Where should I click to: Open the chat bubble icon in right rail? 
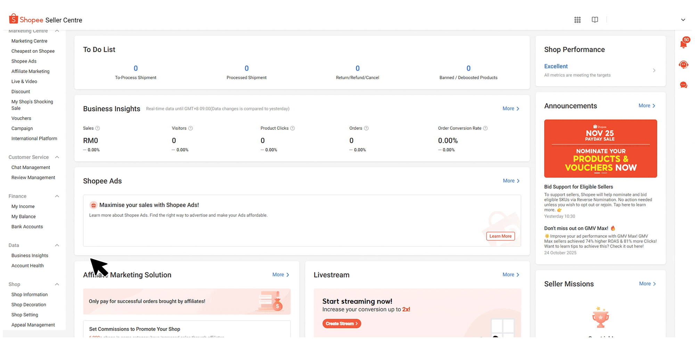coord(684,85)
